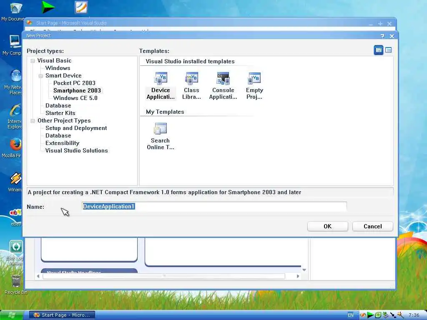This screenshot has width=427, height=320.
Task: Open the eBay desktop shortcut
Action: click(x=15, y=217)
